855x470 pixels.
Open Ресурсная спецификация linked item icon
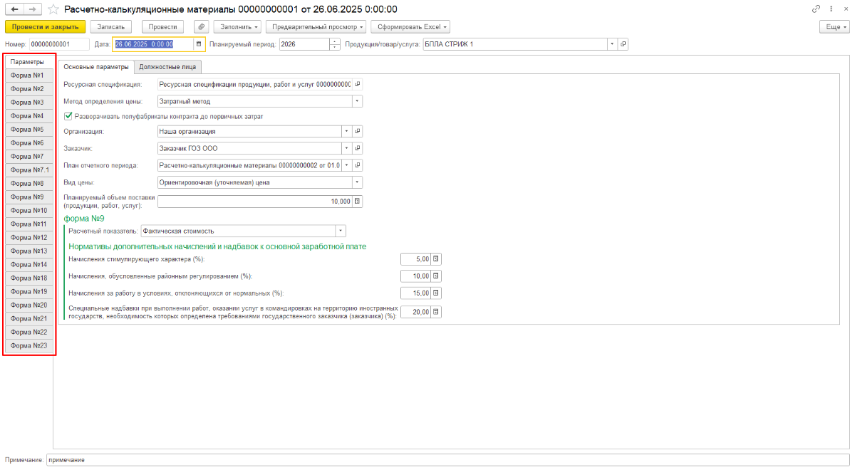pyautogui.click(x=358, y=84)
